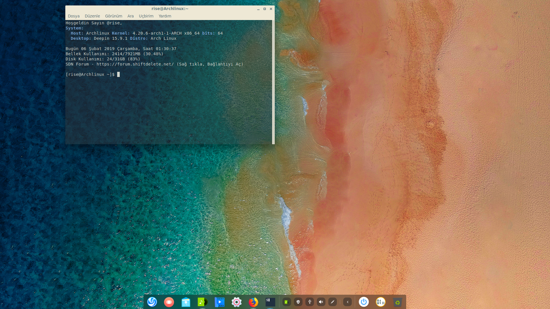Open the USB device tray icon
Viewport: 550px width, 309px height.
[310, 302]
